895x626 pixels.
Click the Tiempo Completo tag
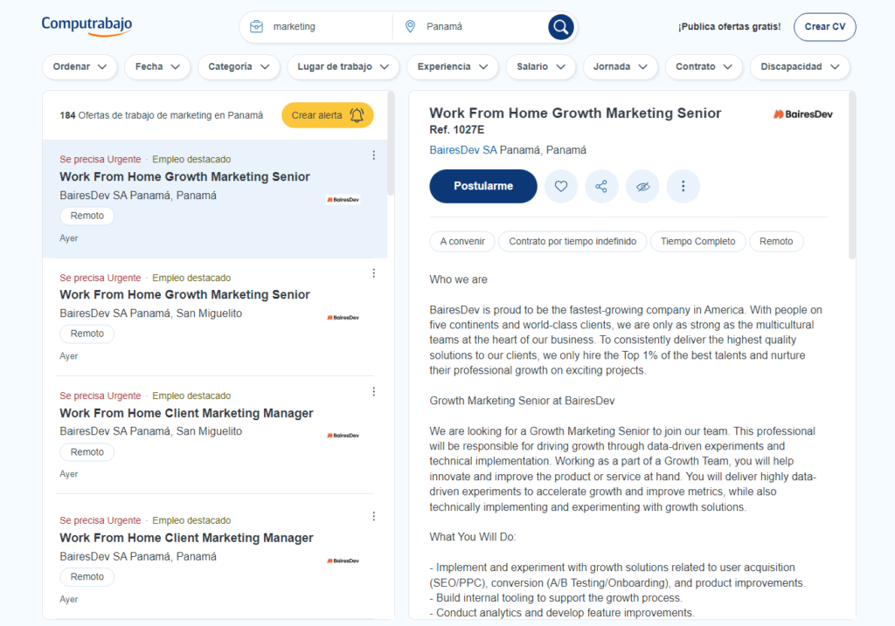click(697, 241)
